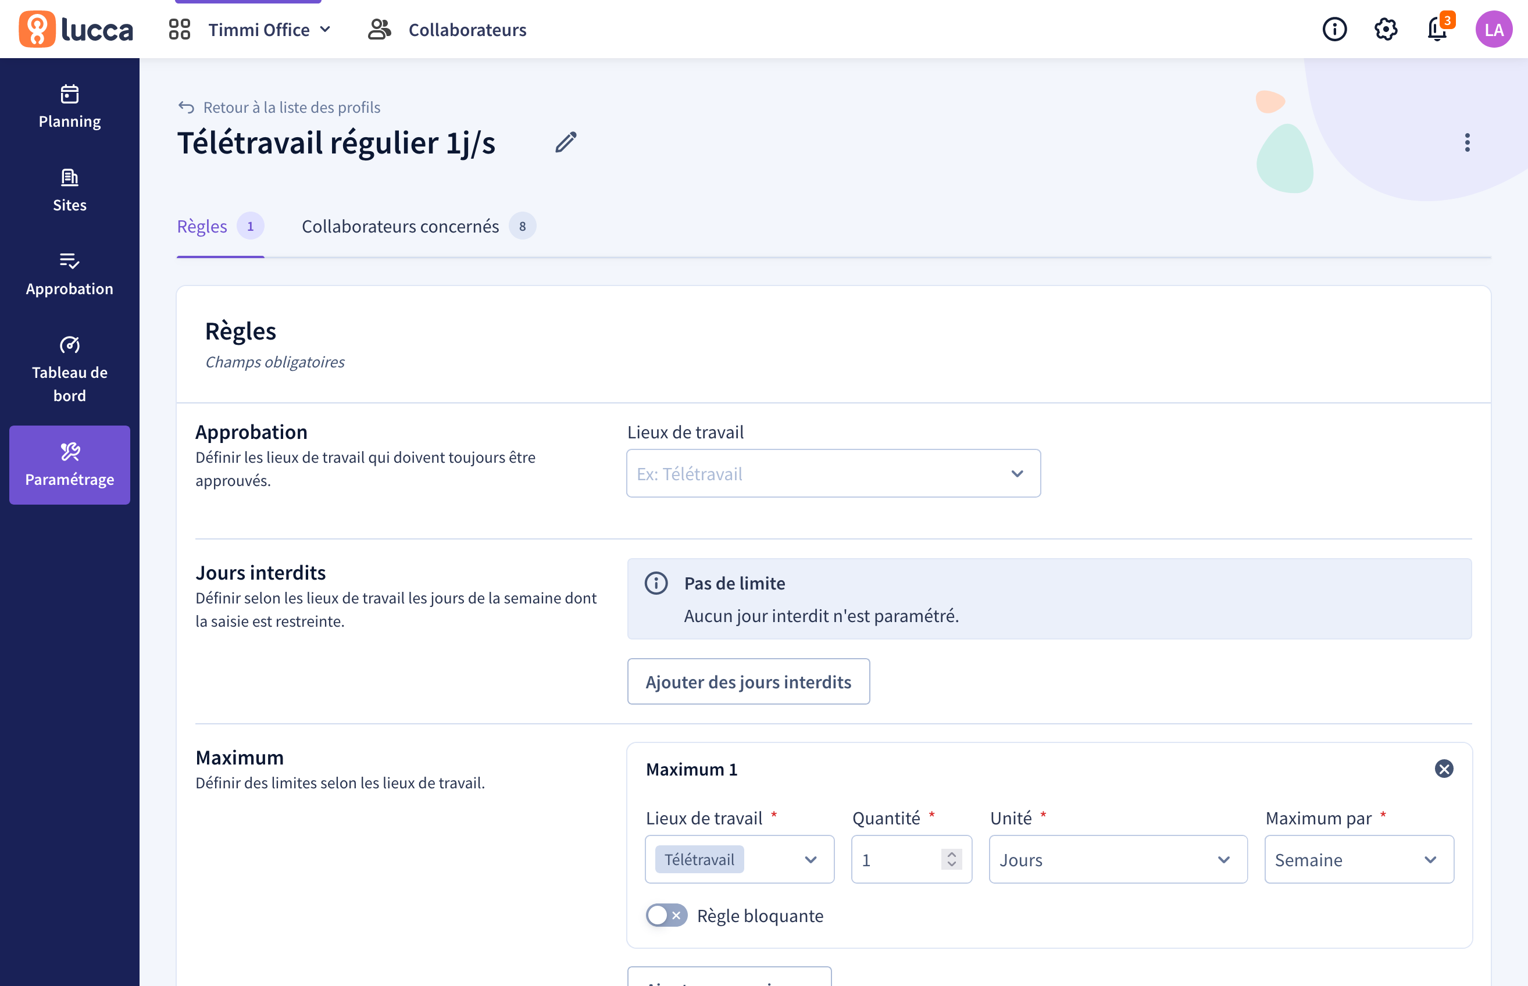The height and width of the screenshot is (986, 1528).
Task: Click the Quantité input field
Action: (x=912, y=859)
